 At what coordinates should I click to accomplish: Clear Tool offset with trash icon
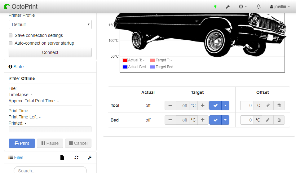click(279, 105)
